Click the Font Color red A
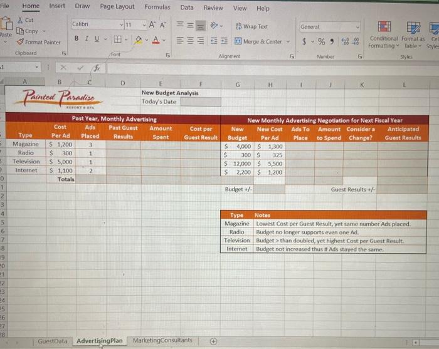 (156, 40)
